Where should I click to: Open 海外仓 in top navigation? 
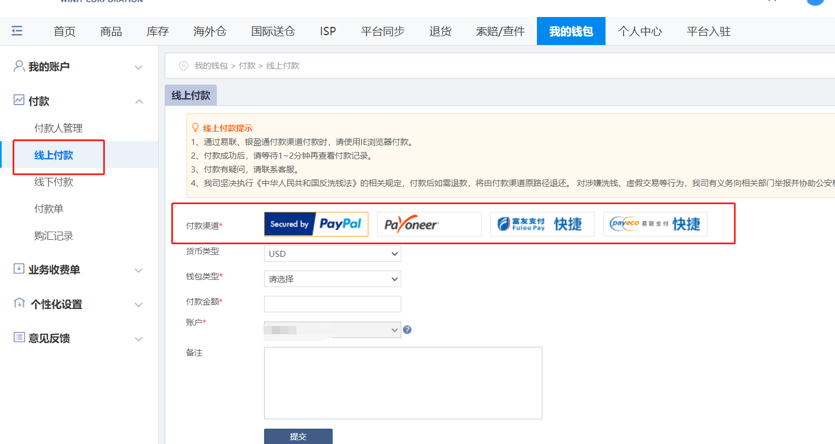click(210, 31)
